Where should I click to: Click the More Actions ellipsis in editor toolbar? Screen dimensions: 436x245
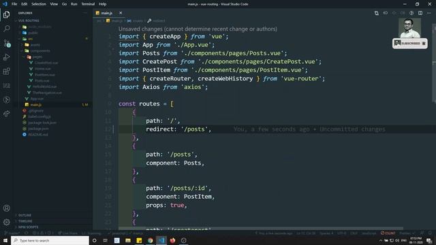(x=429, y=13)
